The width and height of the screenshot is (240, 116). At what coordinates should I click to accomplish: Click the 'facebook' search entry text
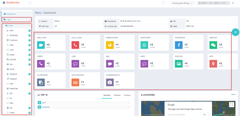46,107
